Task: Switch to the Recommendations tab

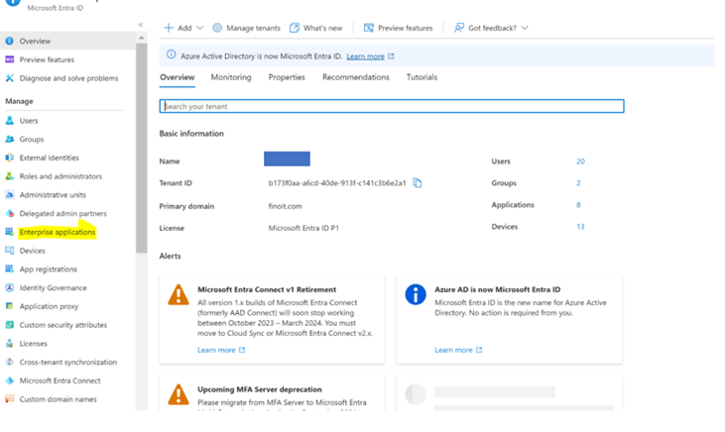Action: tap(355, 77)
